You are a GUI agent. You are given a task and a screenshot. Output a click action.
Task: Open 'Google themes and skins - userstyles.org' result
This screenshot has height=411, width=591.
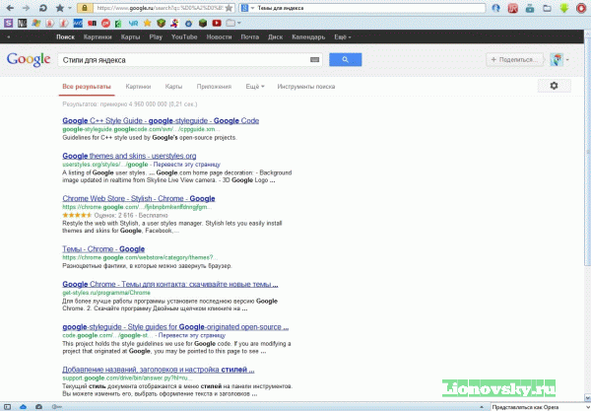(x=129, y=156)
